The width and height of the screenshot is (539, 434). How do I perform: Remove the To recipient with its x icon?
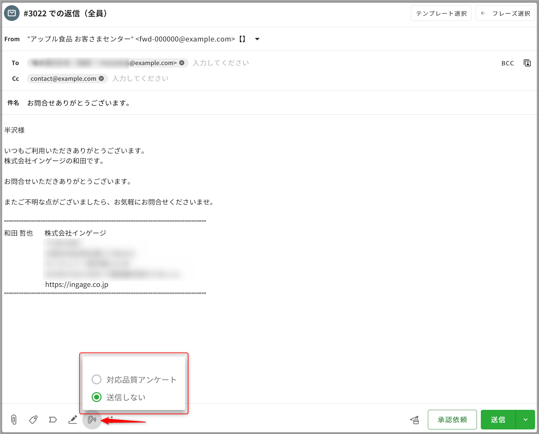point(182,63)
